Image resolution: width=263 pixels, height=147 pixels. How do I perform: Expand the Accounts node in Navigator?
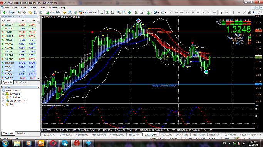point(3,94)
